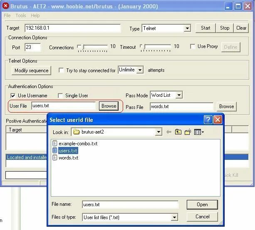Maximize the Brutus window
Image resolution: width=255 pixels, height=230 pixels.
[x=238, y=6]
